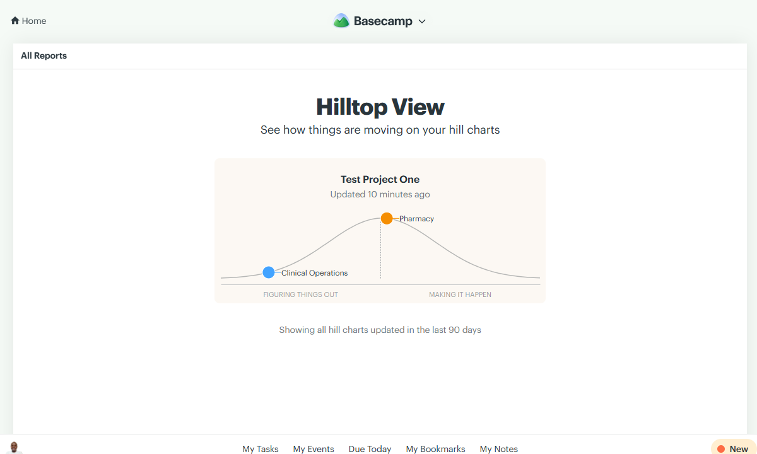Open My Tasks in bottom bar
Viewport: 757px width, 454px height.
pyautogui.click(x=261, y=449)
